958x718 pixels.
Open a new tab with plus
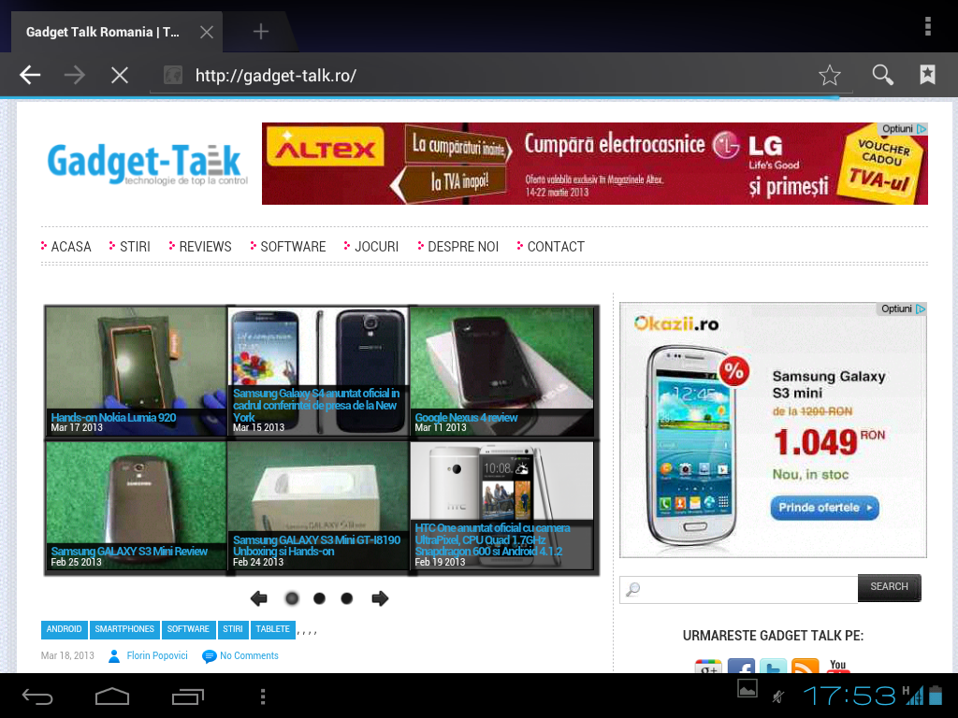pyautogui.click(x=261, y=31)
